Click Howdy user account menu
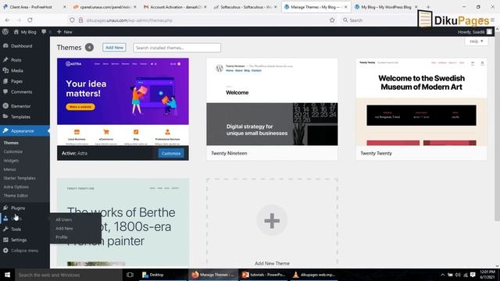The width and height of the screenshot is (500, 281). (x=475, y=32)
